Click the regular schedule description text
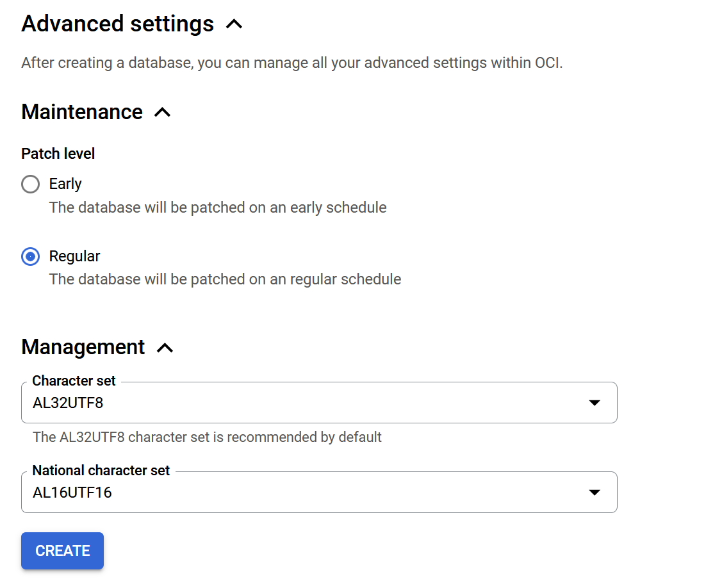This screenshot has height=579, width=706. coord(225,279)
